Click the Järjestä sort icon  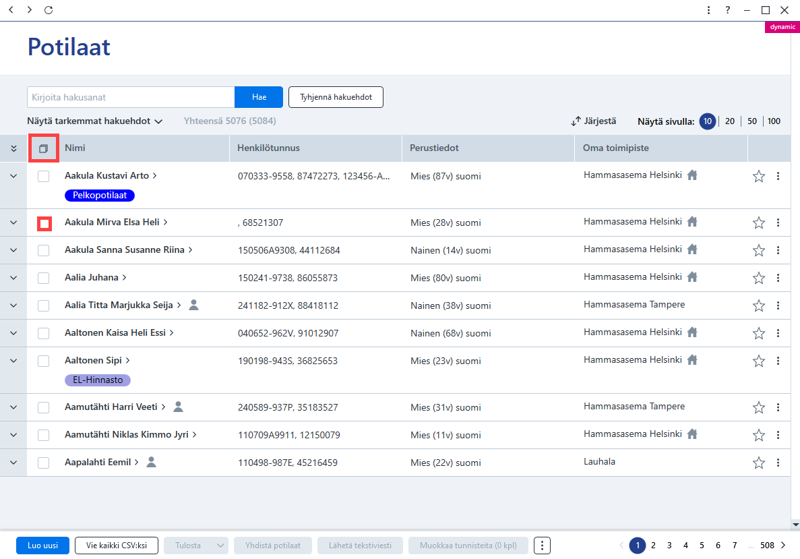[x=576, y=121]
